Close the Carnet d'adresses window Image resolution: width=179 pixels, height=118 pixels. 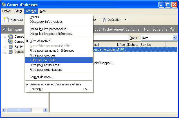pos(174,5)
